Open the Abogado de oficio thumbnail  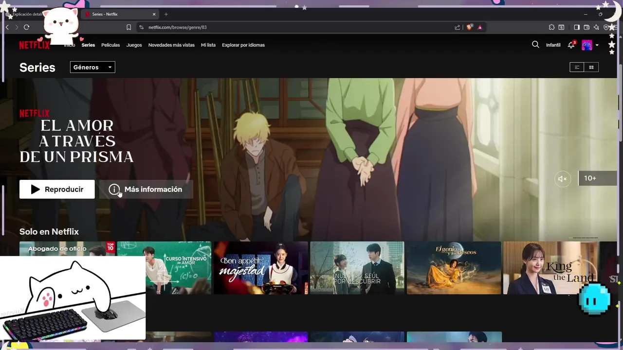[67, 248]
